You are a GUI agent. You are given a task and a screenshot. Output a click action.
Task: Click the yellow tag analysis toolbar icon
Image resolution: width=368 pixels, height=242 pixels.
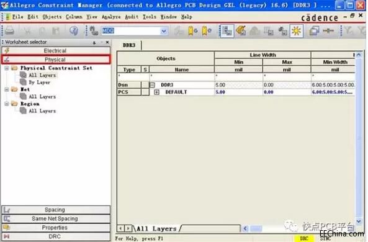pos(241,31)
